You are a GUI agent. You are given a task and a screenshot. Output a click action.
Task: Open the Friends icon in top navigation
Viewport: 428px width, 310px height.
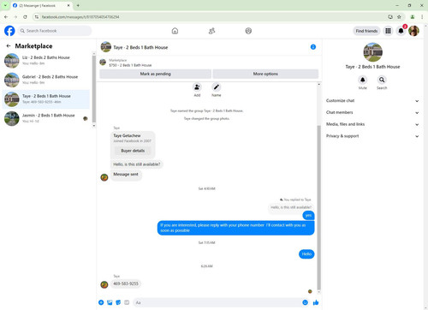[x=211, y=31]
